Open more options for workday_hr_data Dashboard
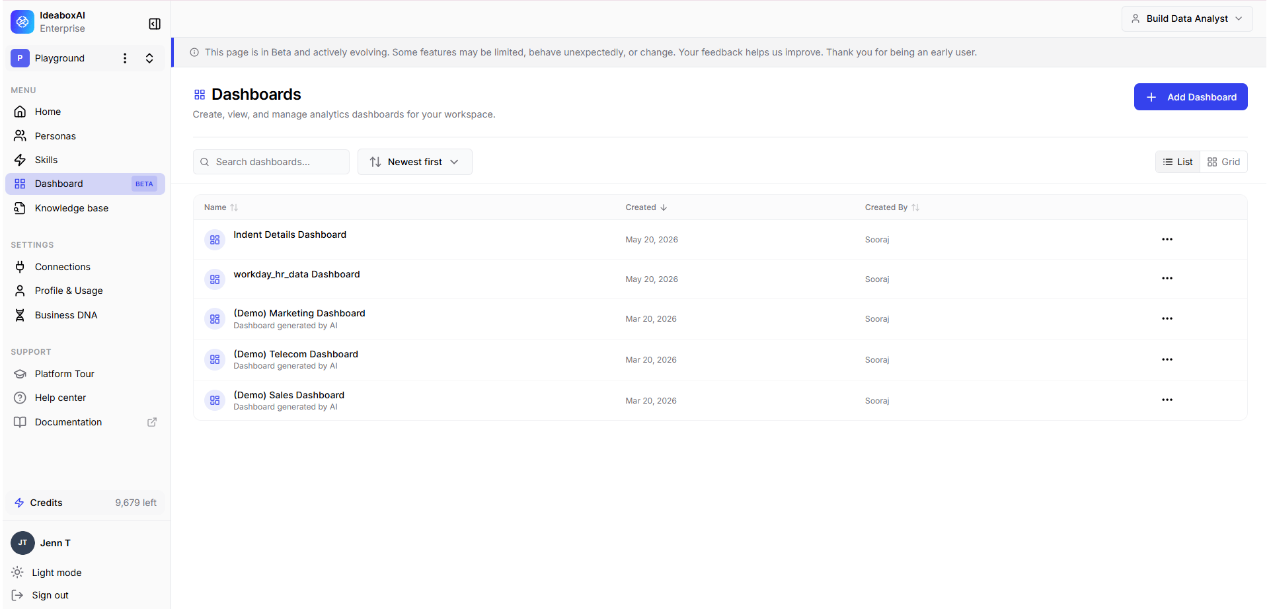 point(1167,278)
